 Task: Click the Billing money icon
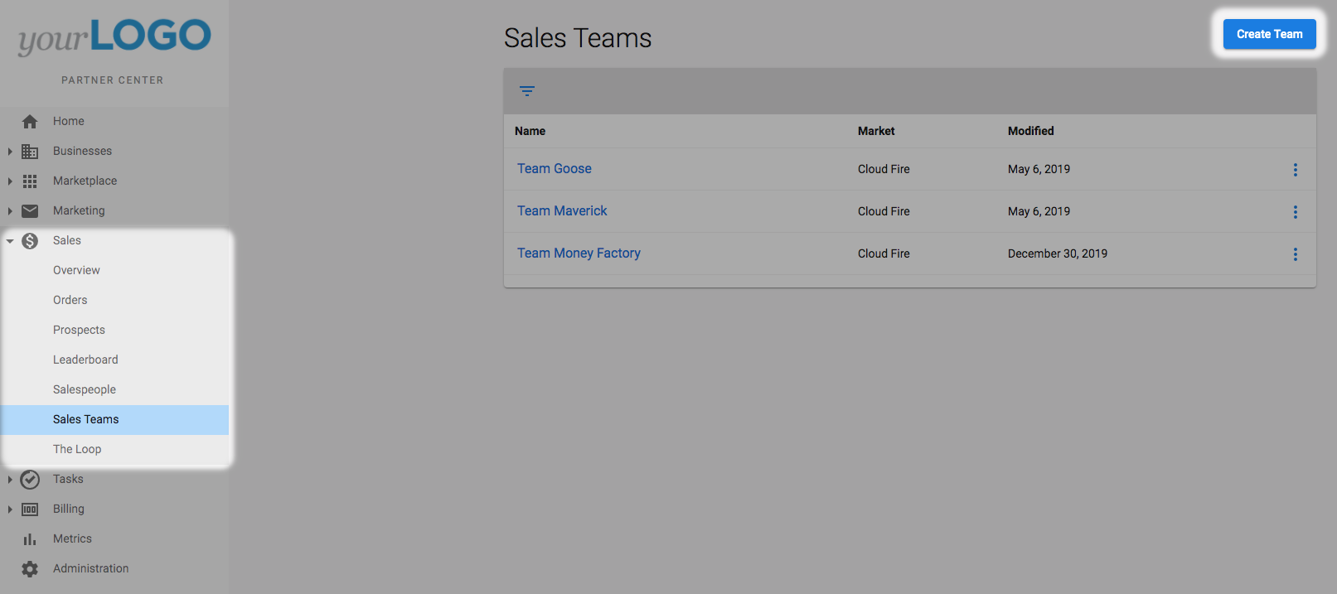tap(30, 509)
